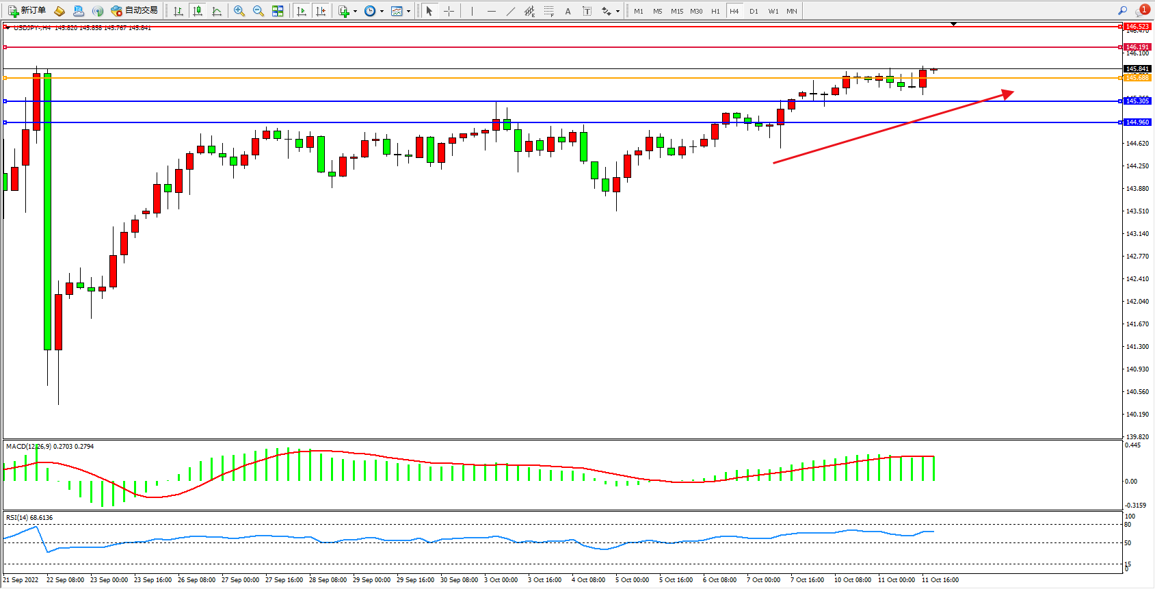
Task: Select the line chart mode icon
Action: (x=217, y=11)
